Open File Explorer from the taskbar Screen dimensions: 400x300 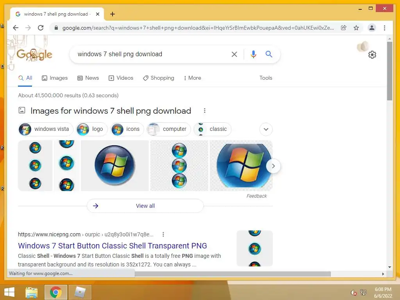(x=32, y=292)
